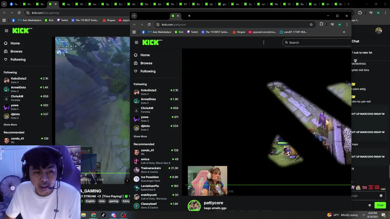
Task: Open popmart.com bookmark in front window
Action: pyautogui.click(x=262, y=32)
